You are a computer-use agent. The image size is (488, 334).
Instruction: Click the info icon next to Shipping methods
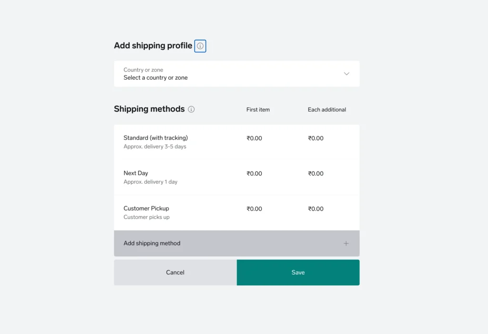coord(191,109)
